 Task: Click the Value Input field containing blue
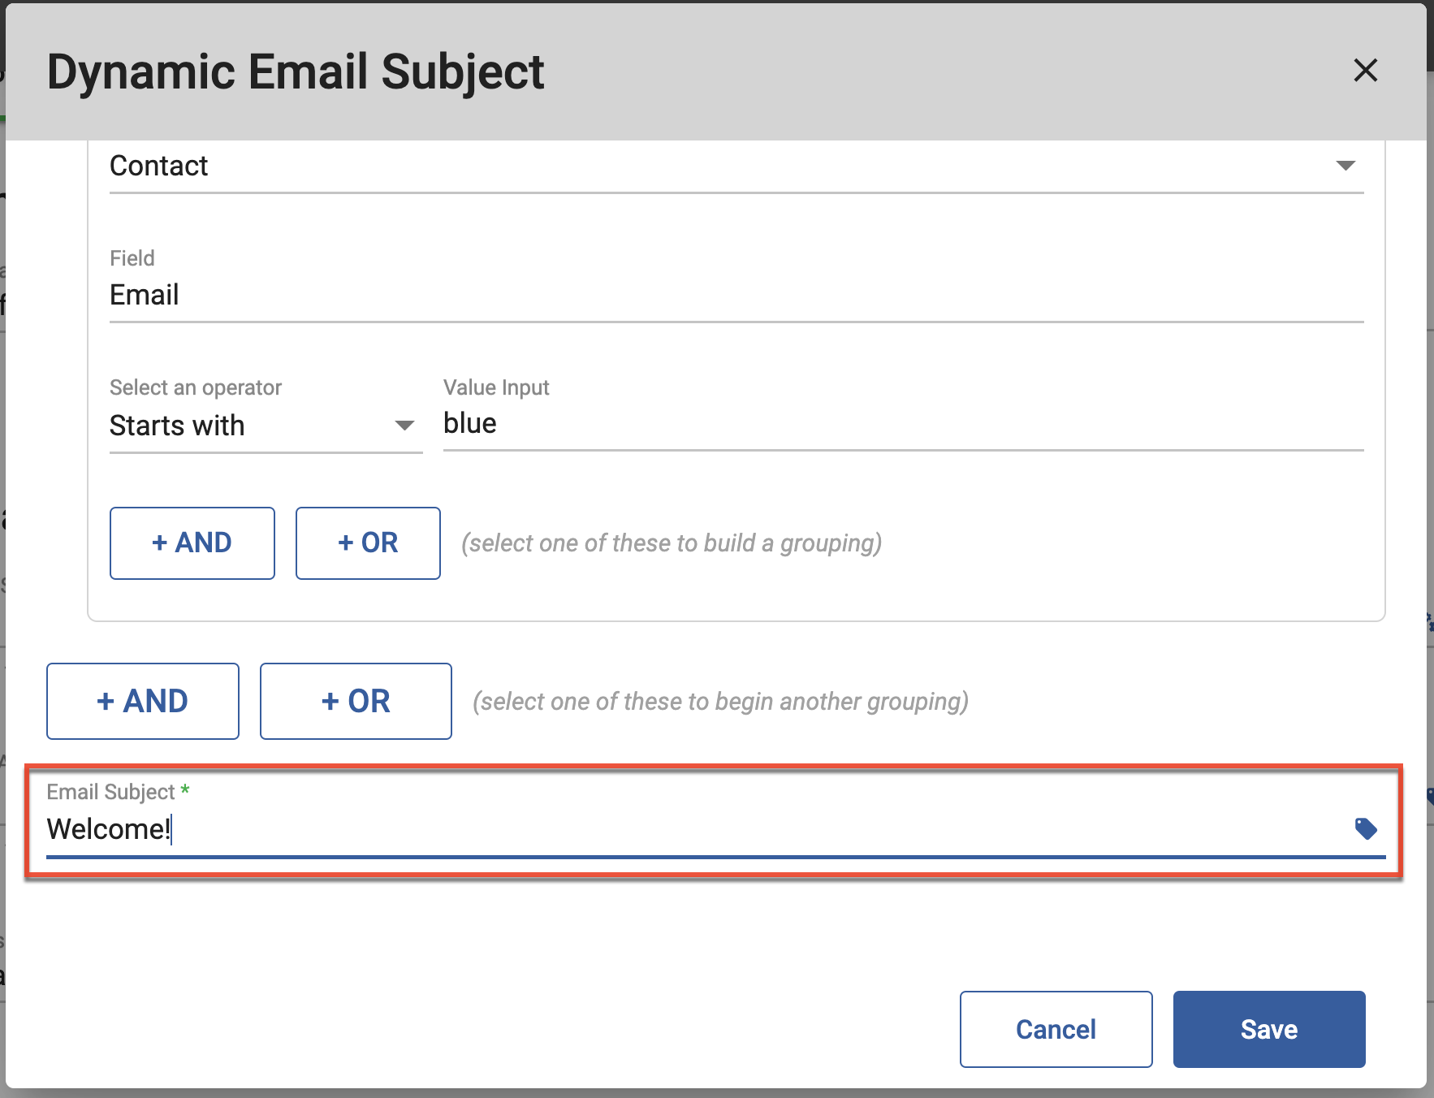pos(903,425)
